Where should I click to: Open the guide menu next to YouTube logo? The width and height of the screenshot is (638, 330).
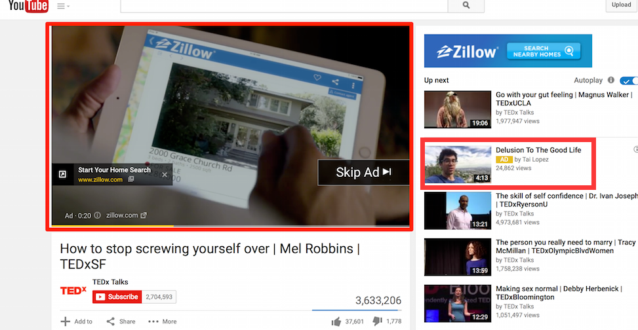click(x=63, y=6)
